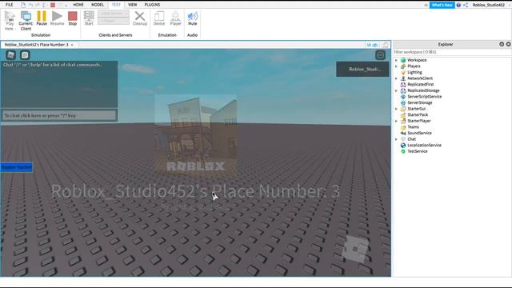Switch to the MODEL ribbon tab
Image resolution: width=512 pixels, height=288 pixels.
point(98,5)
